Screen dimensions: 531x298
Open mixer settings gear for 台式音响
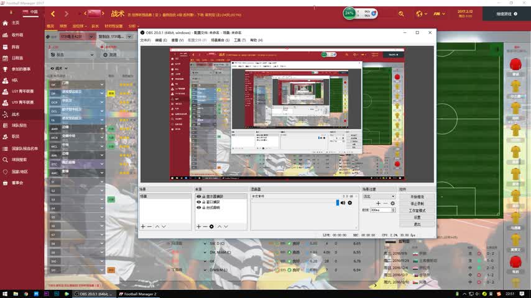point(350,202)
